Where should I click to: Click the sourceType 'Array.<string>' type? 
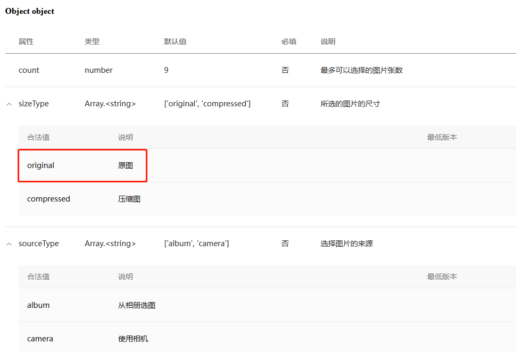point(110,244)
